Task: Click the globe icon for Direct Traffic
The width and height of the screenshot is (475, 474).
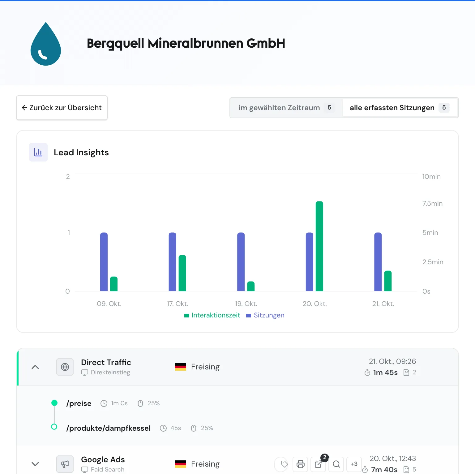Action: (65, 367)
